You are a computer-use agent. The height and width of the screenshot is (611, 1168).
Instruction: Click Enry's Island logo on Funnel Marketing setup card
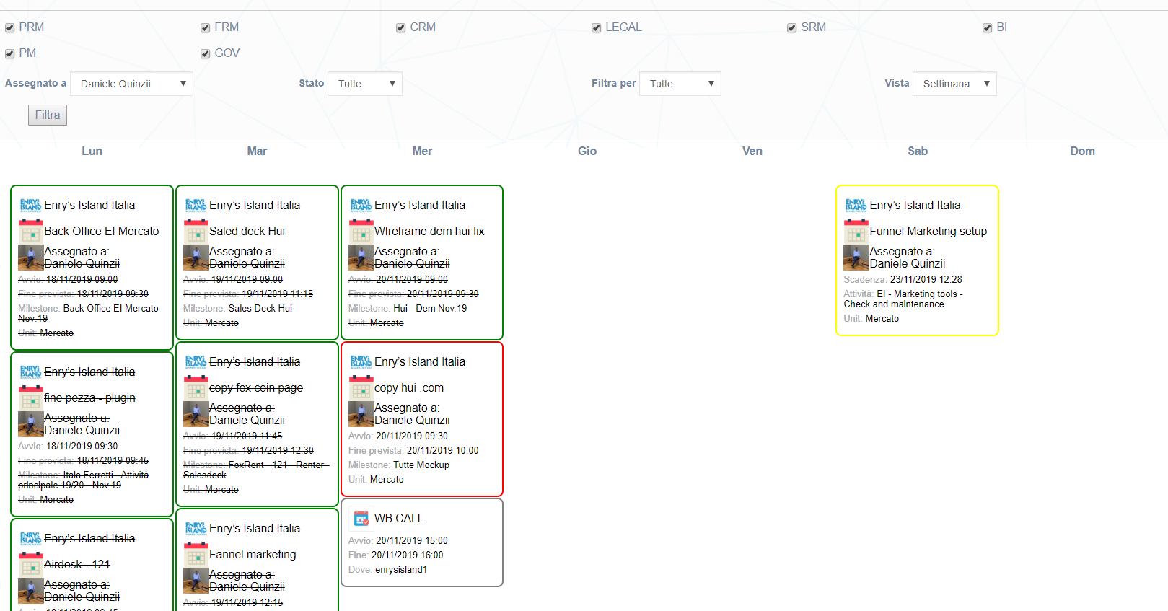[x=856, y=206]
